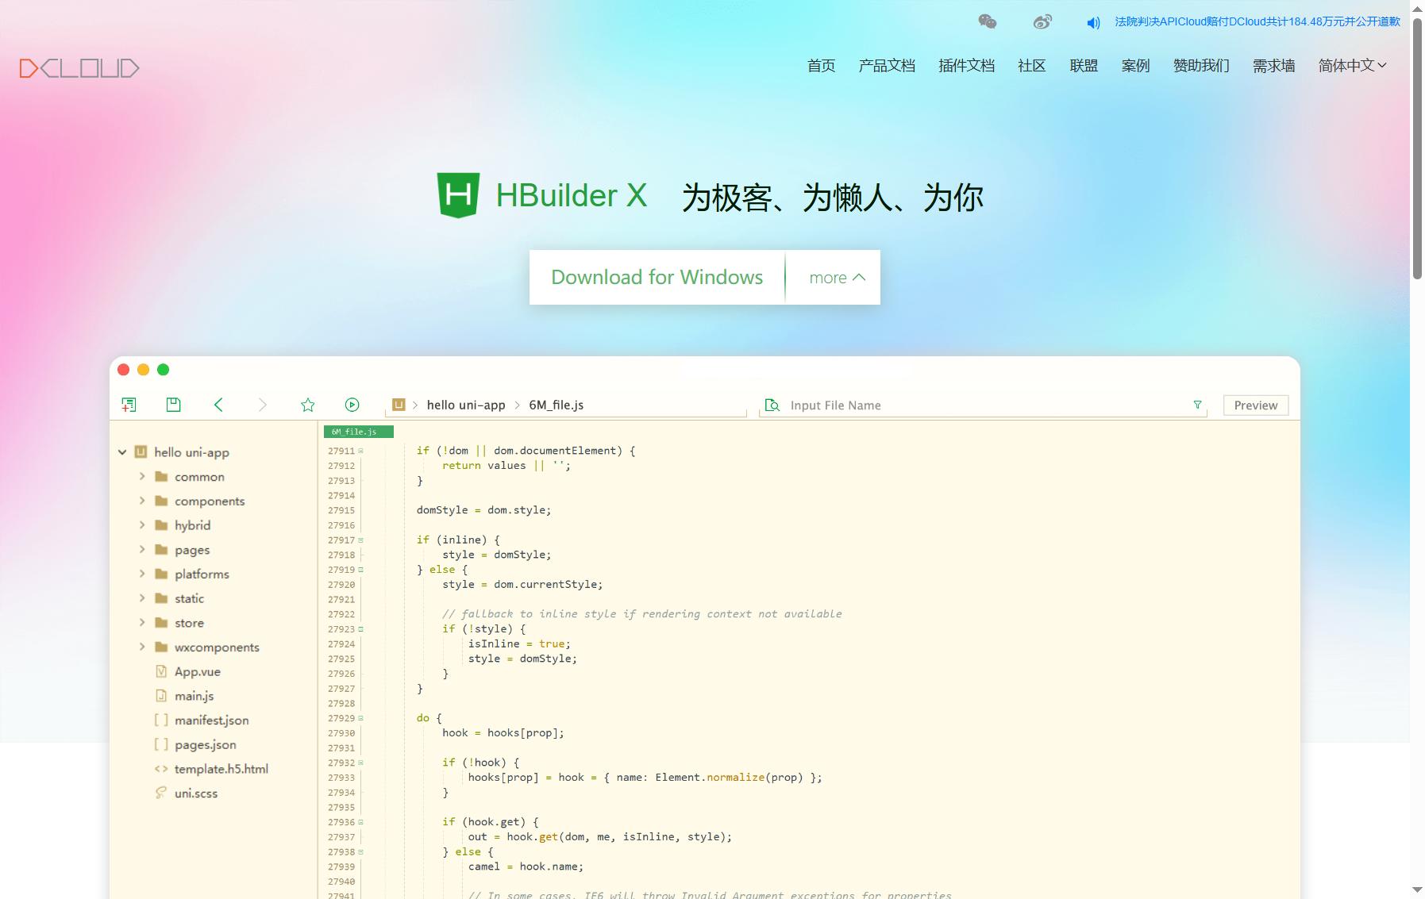The height and width of the screenshot is (899, 1425).
Task: Expand the platforms folder chevron
Action: tap(142, 574)
